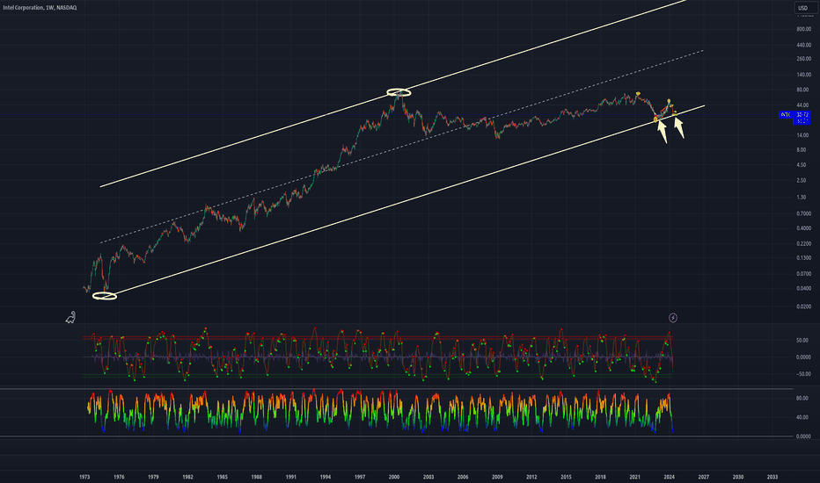Click the 2.50 price axis label
Image resolution: width=820 pixels, height=483 pixels.
coord(802,181)
